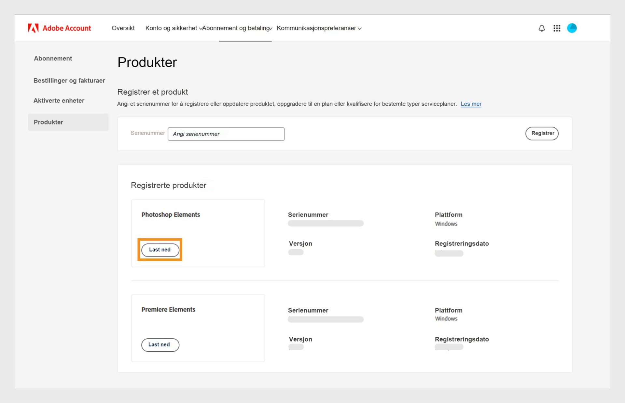Click the Registrer button
The width and height of the screenshot is (625, 403).
[x=542, y=134]
